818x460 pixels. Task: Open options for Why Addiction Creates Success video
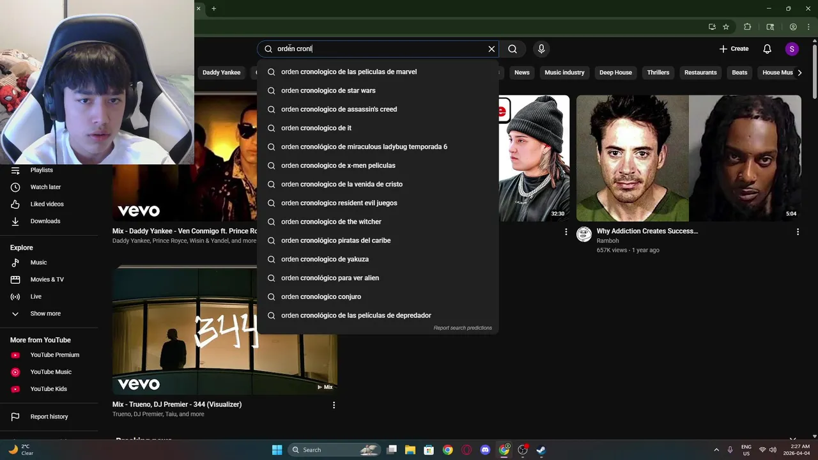coord(798,232)
